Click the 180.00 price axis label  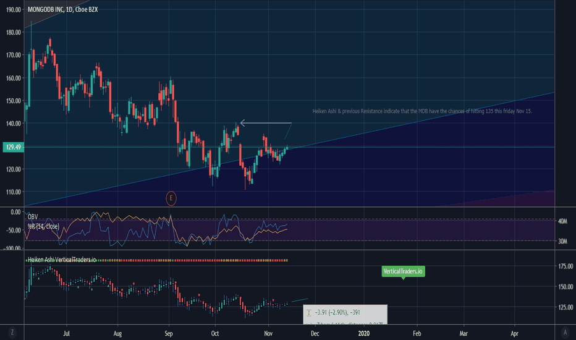[14, 32]
